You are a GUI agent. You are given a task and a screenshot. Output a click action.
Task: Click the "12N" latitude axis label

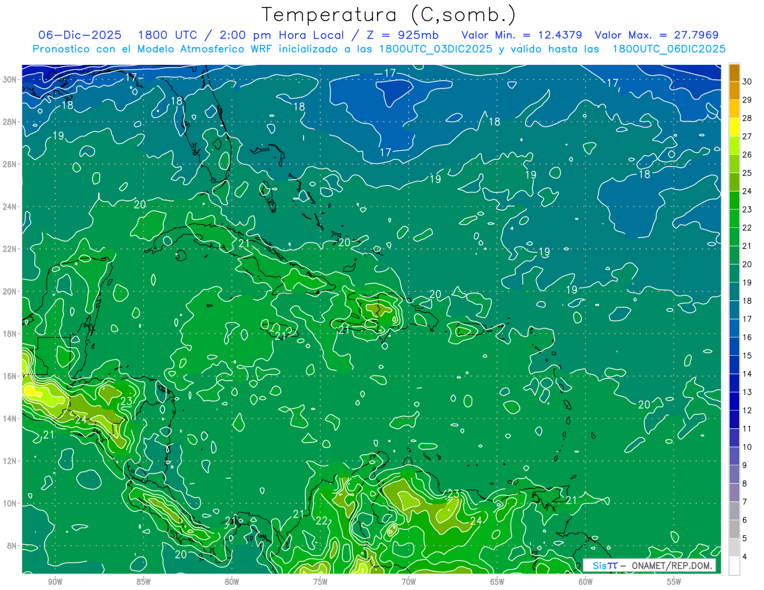tap(10, 461)
